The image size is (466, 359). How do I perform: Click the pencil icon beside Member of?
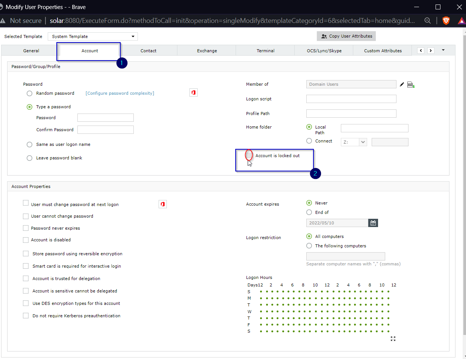(402, 85)
